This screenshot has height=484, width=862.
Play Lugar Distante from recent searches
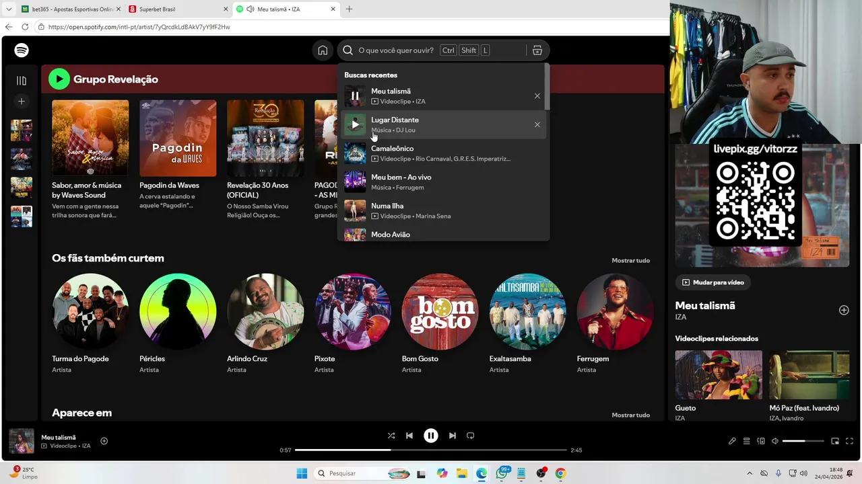(x=355, y=124)
